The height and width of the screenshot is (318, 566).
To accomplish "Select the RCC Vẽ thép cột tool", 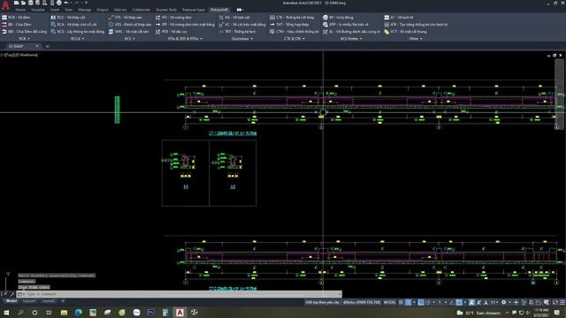I will [x=68, y=18].
